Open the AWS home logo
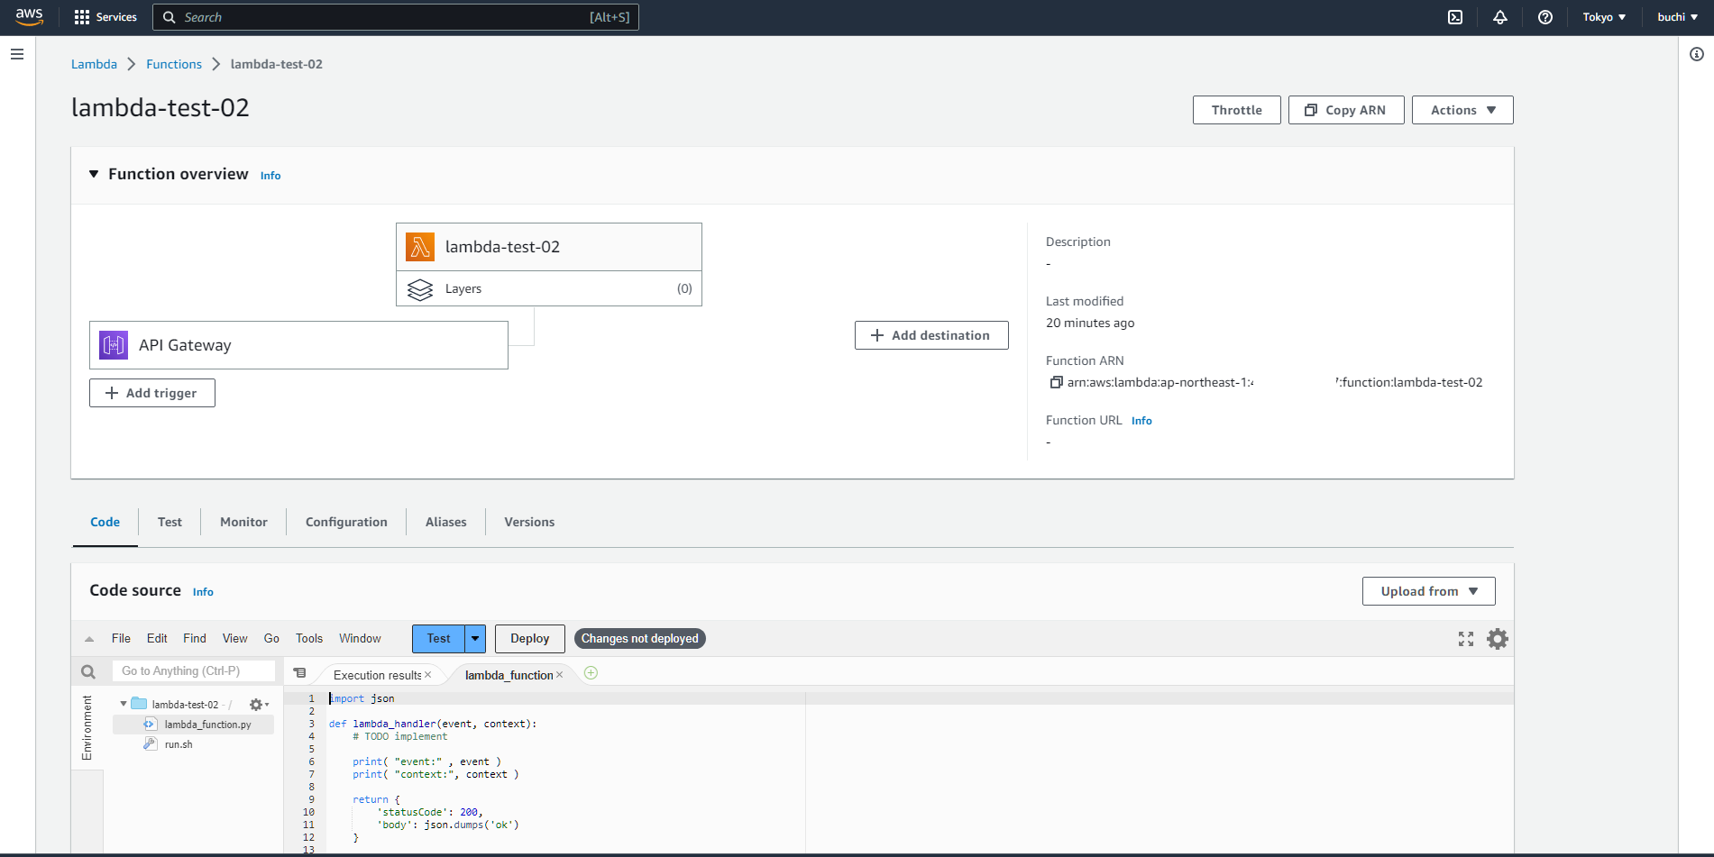 [x=29, y=16]
